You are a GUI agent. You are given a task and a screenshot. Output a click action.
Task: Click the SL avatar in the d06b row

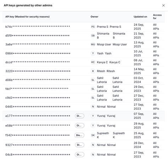pyautogui.click(x=93, y=80)
